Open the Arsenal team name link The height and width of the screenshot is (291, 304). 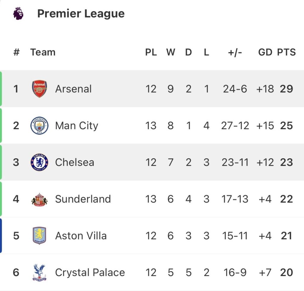pos(73,89)
